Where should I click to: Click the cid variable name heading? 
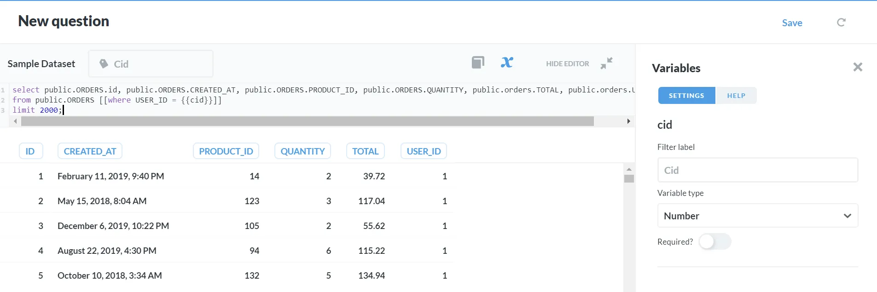665,125
